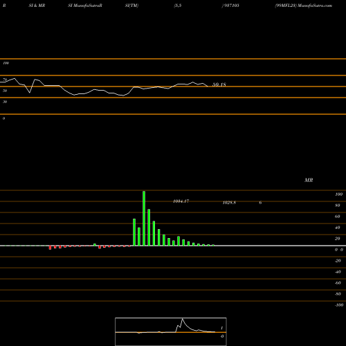The width and height of the screenshot is (346, 346).
Task: Click the tallest green histogram bar
Action: 144,219
